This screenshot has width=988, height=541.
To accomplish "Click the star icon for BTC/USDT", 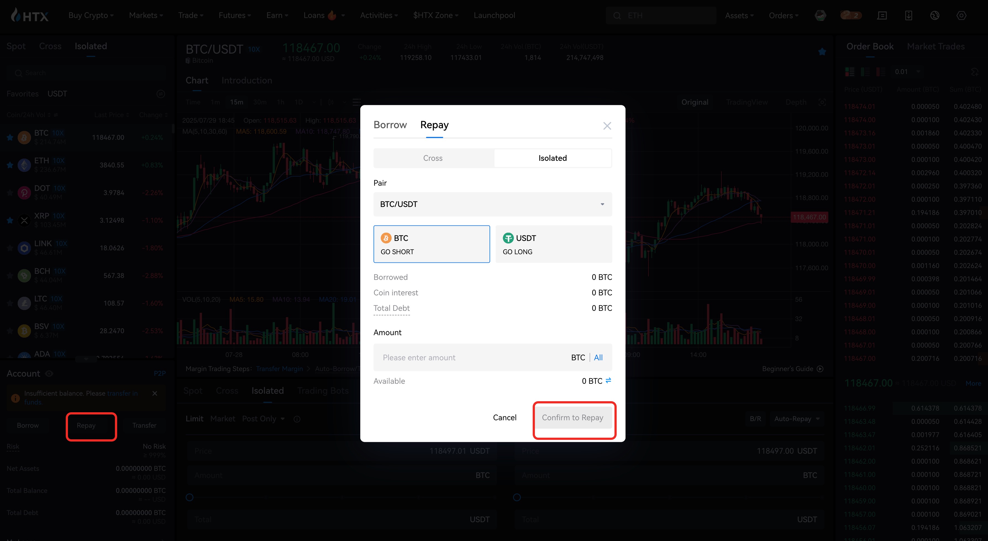I will click(x=822, y=52).
